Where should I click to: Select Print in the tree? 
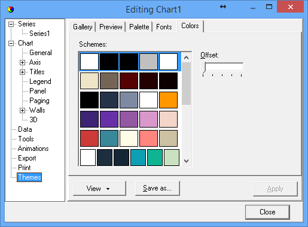coord(25,168)
